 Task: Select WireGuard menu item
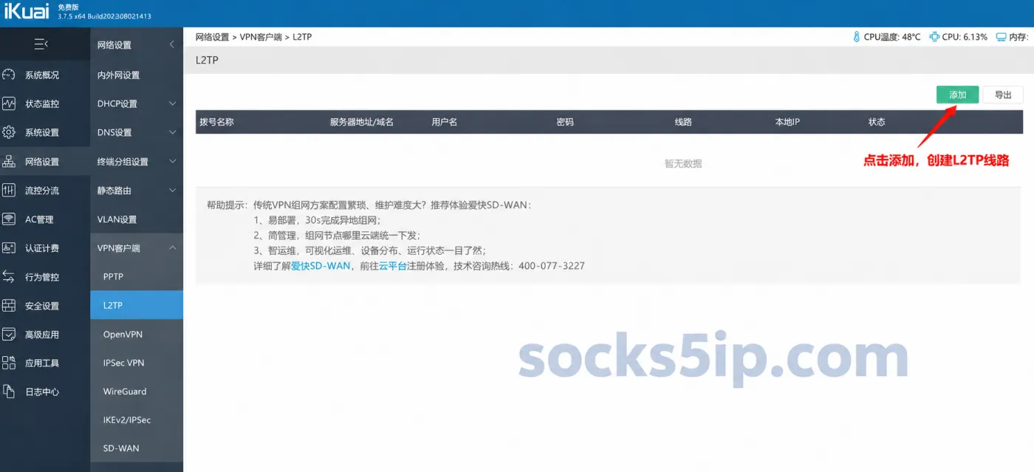[137, 391]
